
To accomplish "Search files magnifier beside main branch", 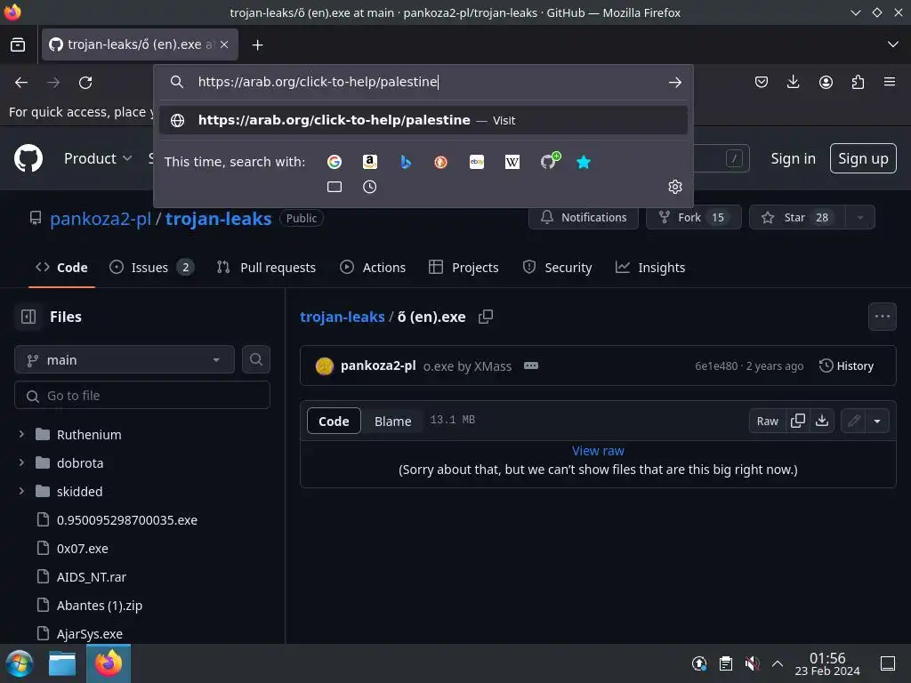I will (255, 360).
